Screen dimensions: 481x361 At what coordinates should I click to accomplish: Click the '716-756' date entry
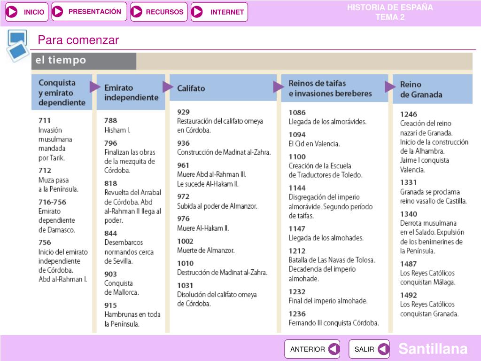pyautogui.click(x=52, y=202)
